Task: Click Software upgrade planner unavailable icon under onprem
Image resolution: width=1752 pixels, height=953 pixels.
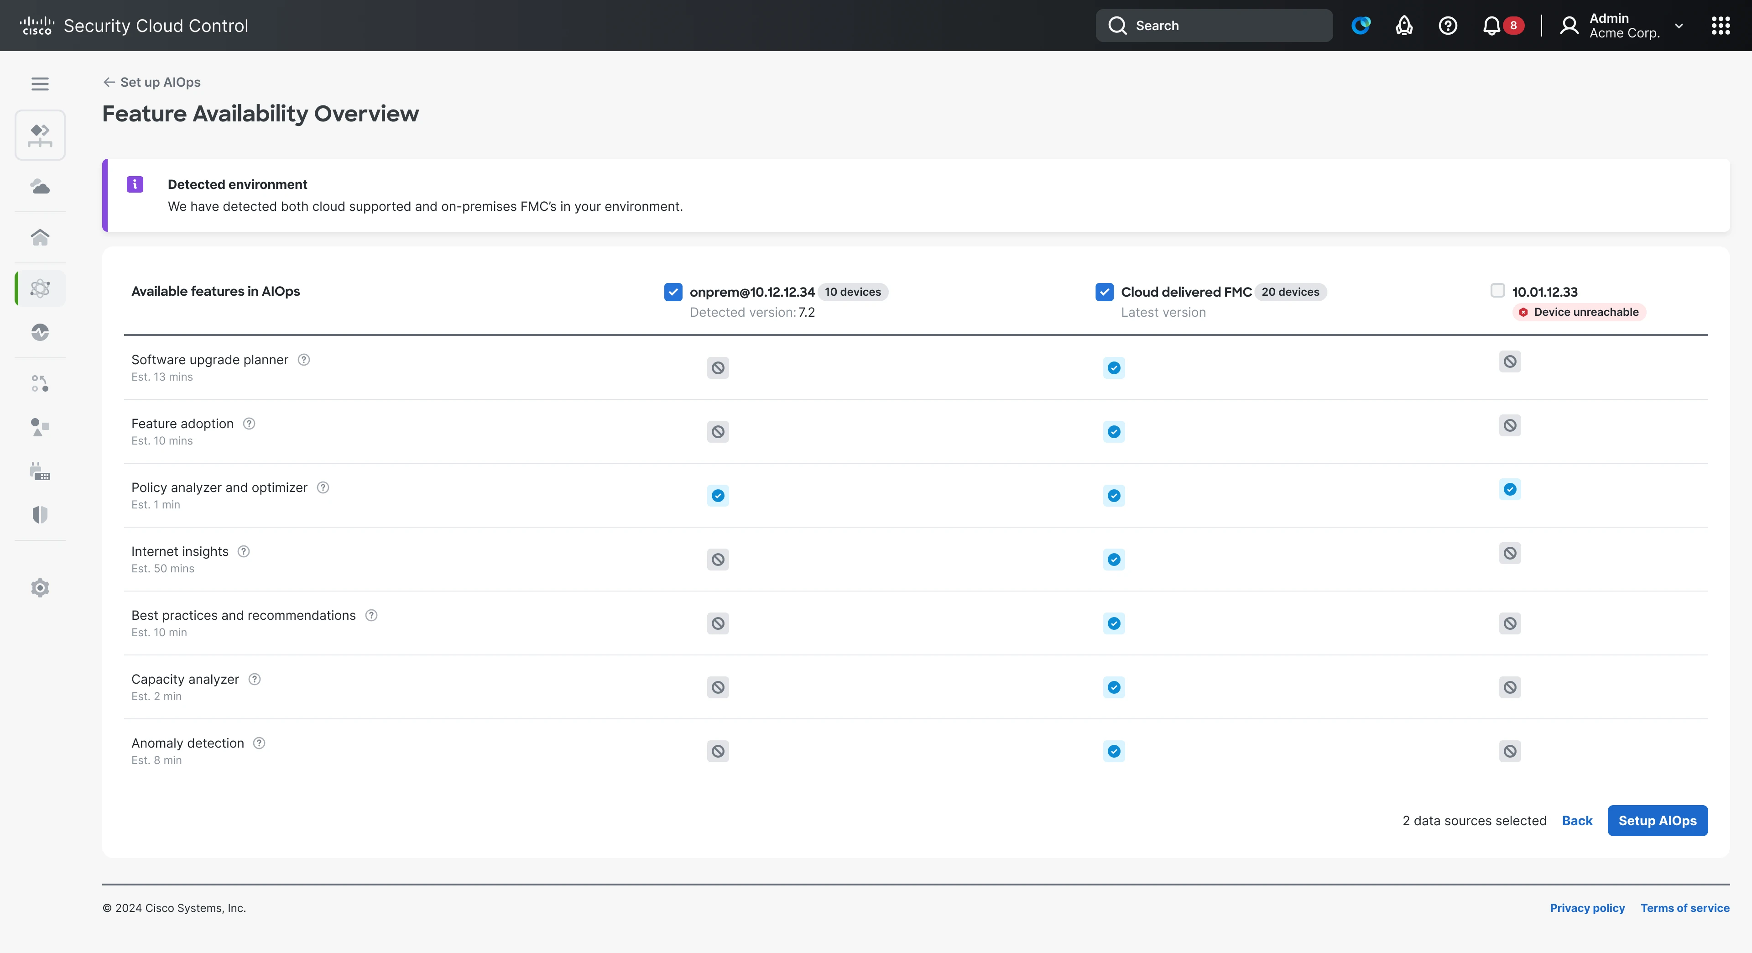Action: point(718,368)
